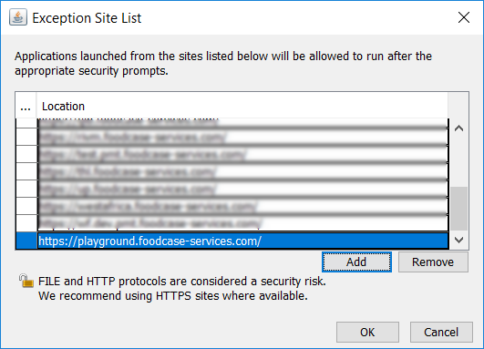Click status cell of row above playground entry

[x=26, y=222]
